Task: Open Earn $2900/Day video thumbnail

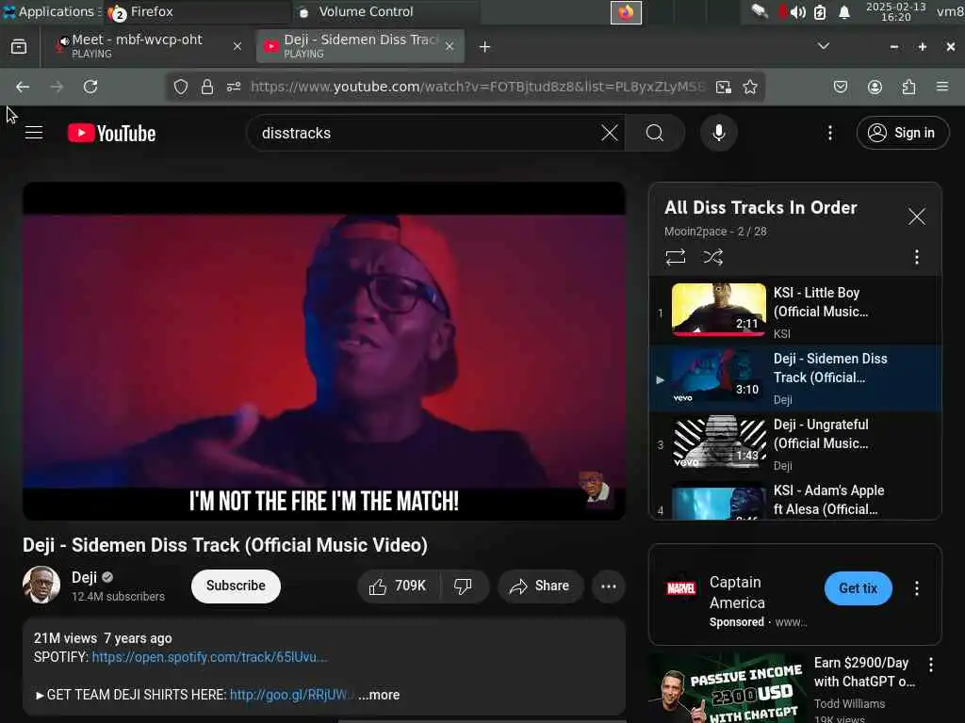Action: 728,688
